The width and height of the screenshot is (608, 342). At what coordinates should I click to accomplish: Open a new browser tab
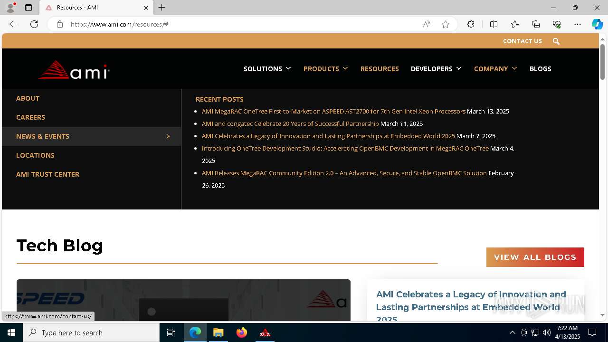click(162, 8)
